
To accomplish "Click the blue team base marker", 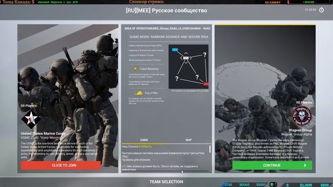I will (x=175, y=50).
